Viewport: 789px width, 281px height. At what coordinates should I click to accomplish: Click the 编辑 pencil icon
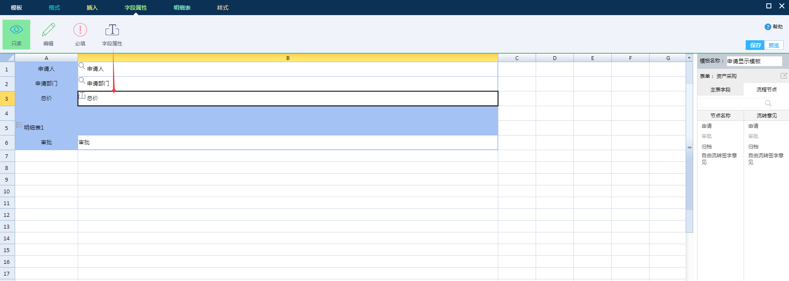(48, 30)
